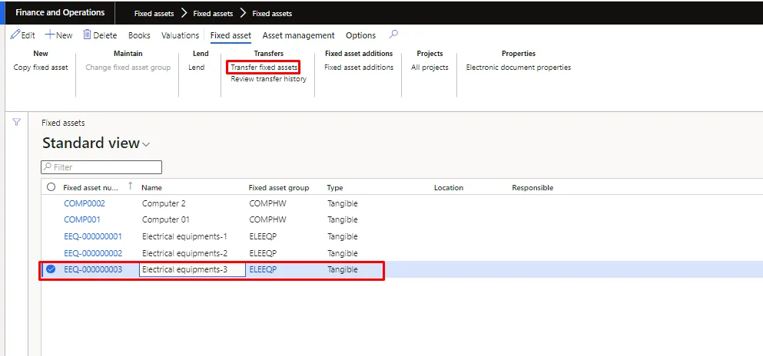The image size is (763, 356).
Task: Click ELEEQP cell in EEQ-000000001 row
Action: tap(263, 236)
